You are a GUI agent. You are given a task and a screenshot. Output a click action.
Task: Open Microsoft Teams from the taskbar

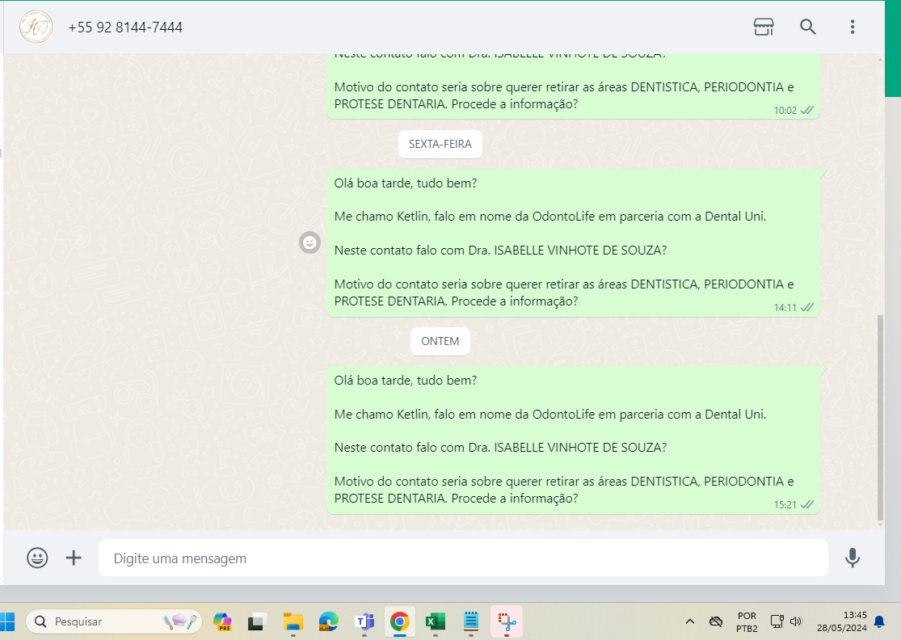[364, 621]
